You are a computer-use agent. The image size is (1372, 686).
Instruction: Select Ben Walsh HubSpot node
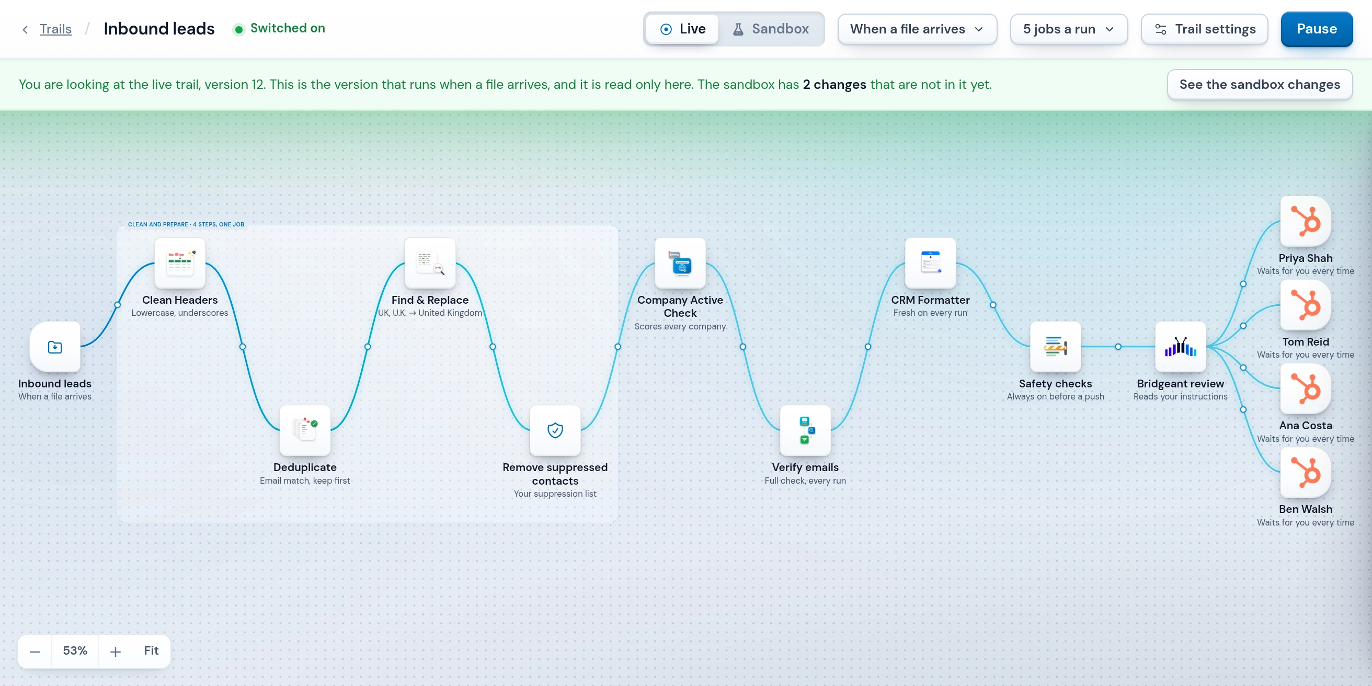pyautogui.click(x=1306, y=473)
